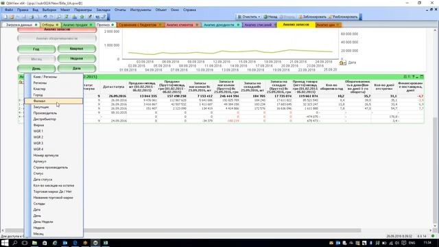Click the Неделя green button
The image size is (439, 247).
pos(76,58)
